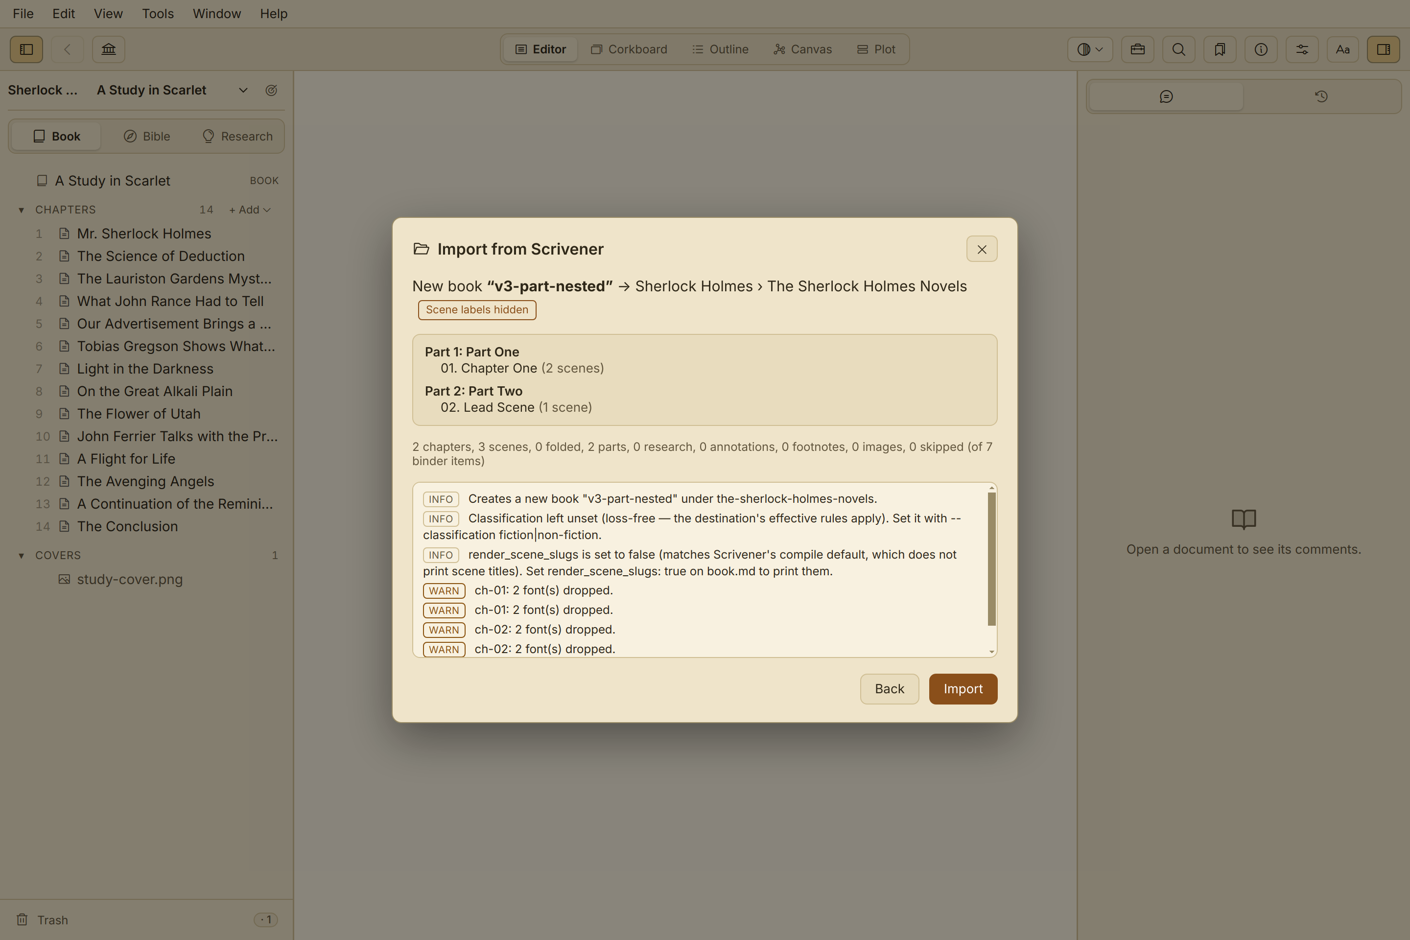The image size is (1410, 940).
Task: Click the briefcase toolbar icon
Action: click(x=1137, y=49)
